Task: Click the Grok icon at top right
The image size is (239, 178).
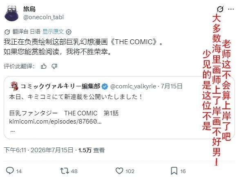Action: pyautogui.click(x=220, y=9)
